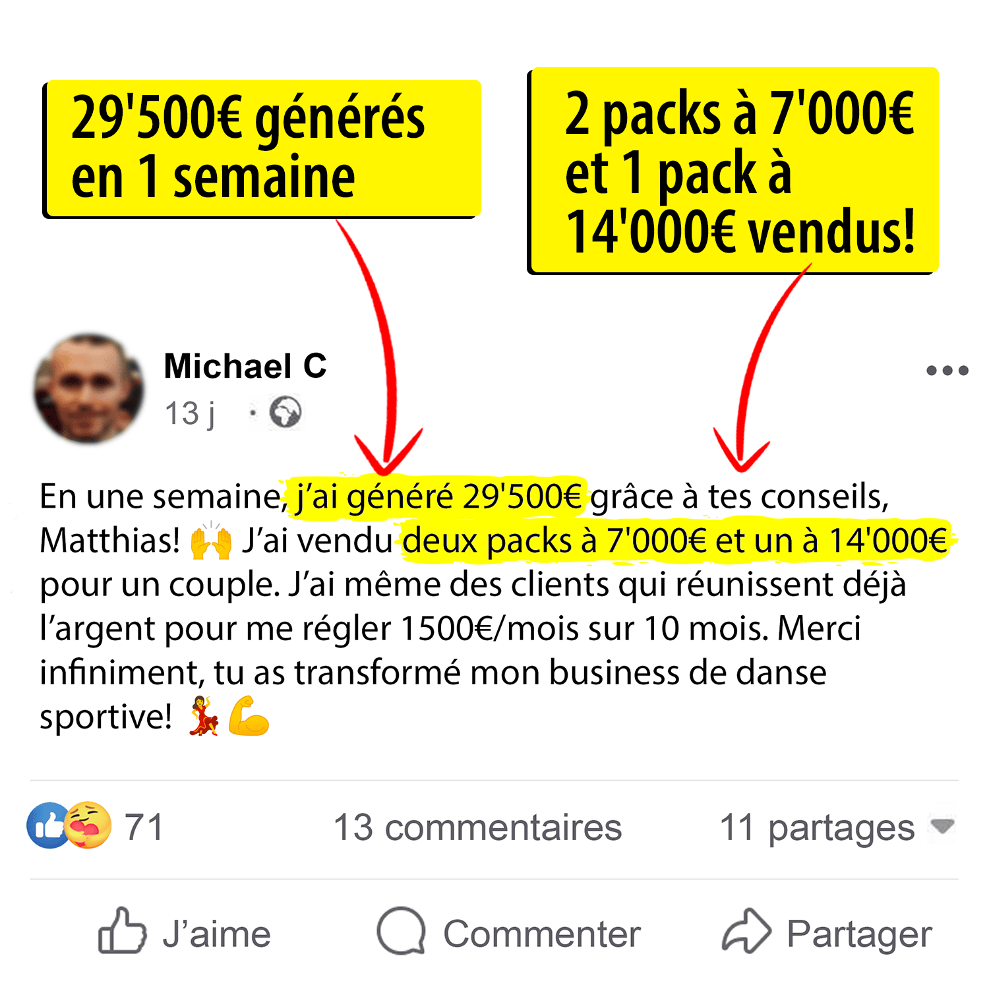Viewport: 989px width, 989px height.
Task: Click the Partager button
Action: (827, 932)
